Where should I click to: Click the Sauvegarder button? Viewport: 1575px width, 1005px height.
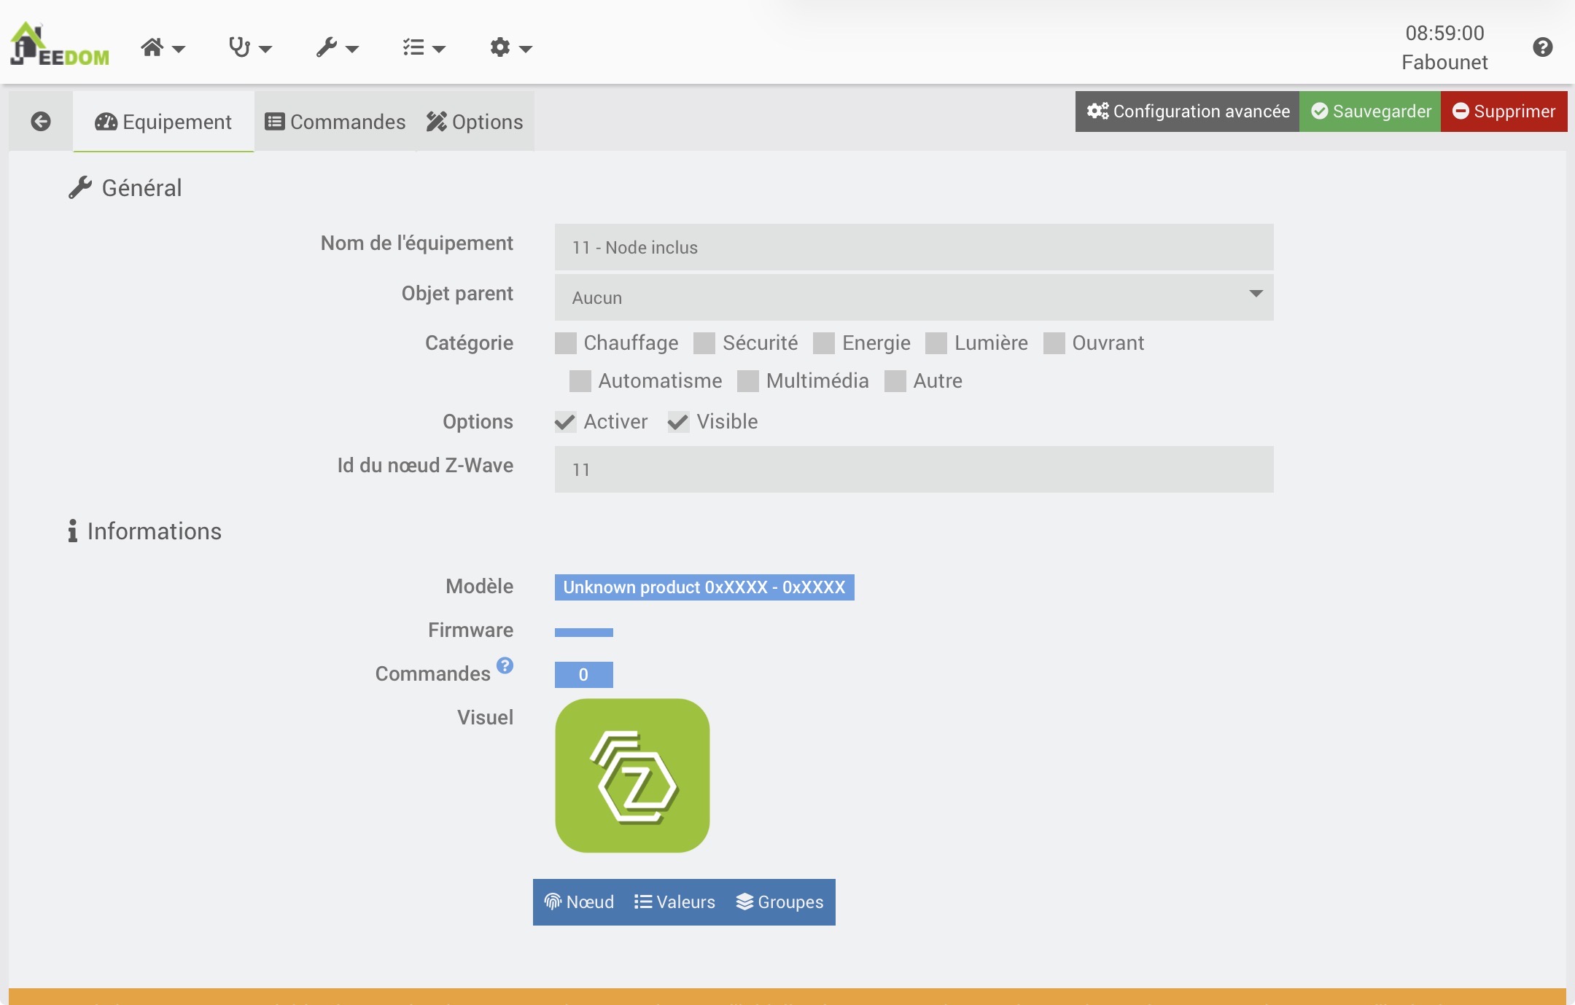[x=1370, y=112]
